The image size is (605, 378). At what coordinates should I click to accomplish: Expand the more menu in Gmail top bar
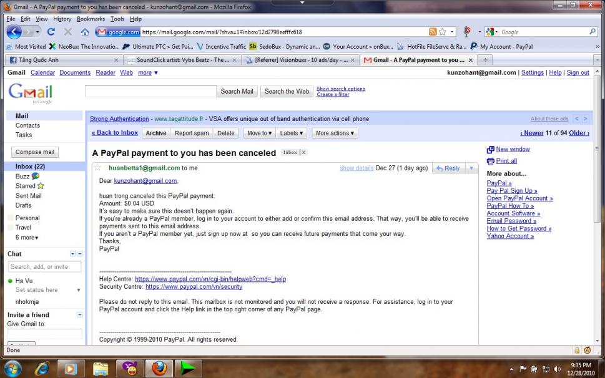(x=148, y=72)
